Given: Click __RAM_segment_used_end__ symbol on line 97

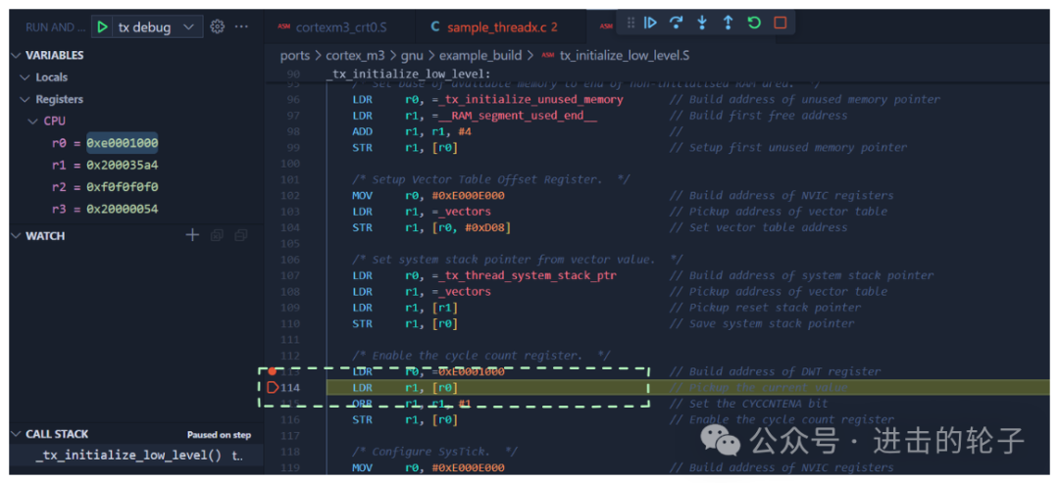Looking at the screenshot, I should (x=518, y=116).
